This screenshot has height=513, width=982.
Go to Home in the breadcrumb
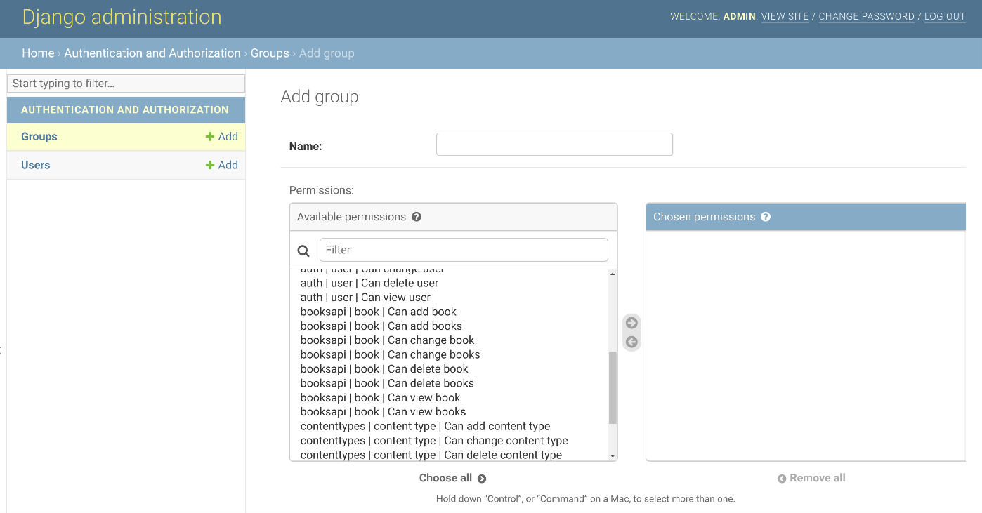point(38,53)
